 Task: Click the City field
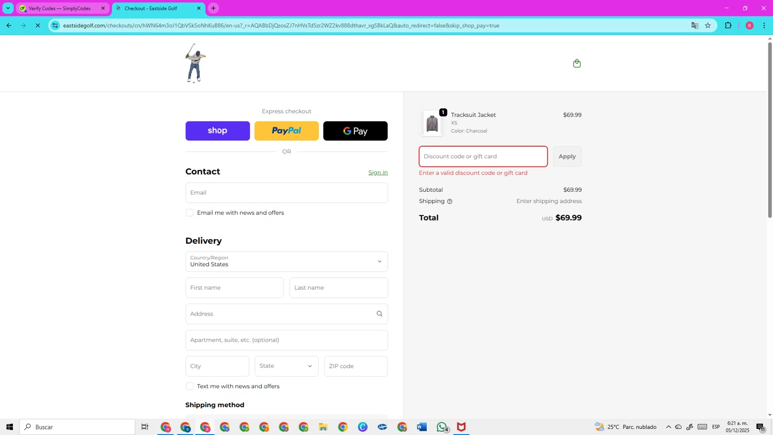point(217,366)
